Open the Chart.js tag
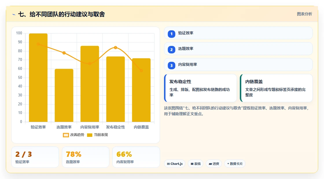Viewport: 324px width, 179px height. click(175, 164)
